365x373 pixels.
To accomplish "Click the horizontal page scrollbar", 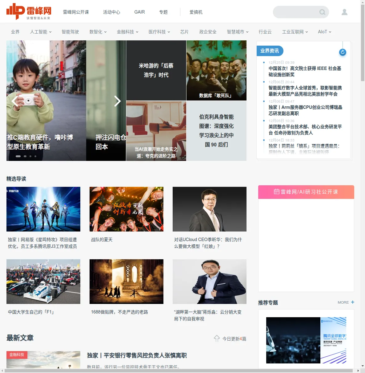I will 178,371.
